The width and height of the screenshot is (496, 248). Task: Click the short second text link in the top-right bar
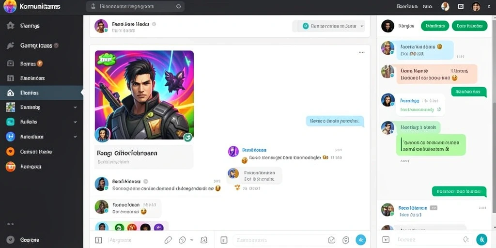pyautogui.click(x=427, y=6)
